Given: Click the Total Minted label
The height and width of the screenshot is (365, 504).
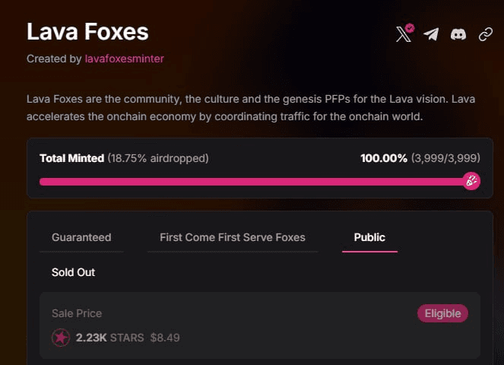Looking at the screenshot, I should click(x=72, y=158).
